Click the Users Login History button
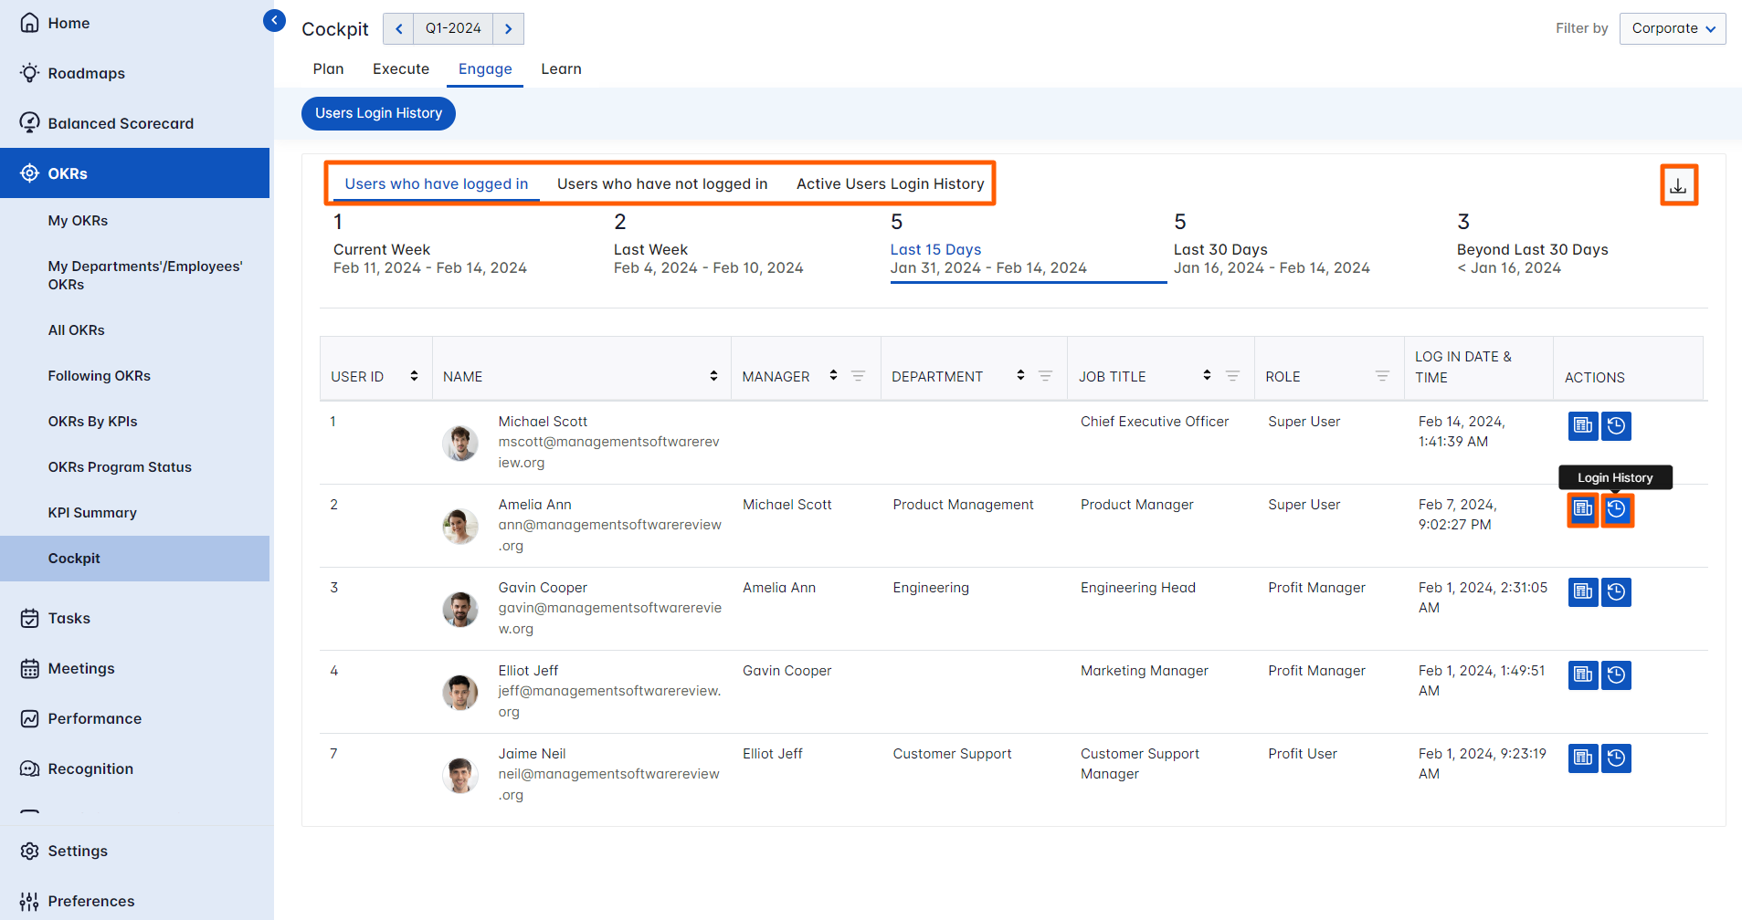 378,113
